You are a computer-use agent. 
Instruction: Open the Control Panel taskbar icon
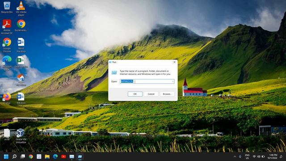click(x=72, y=157)
